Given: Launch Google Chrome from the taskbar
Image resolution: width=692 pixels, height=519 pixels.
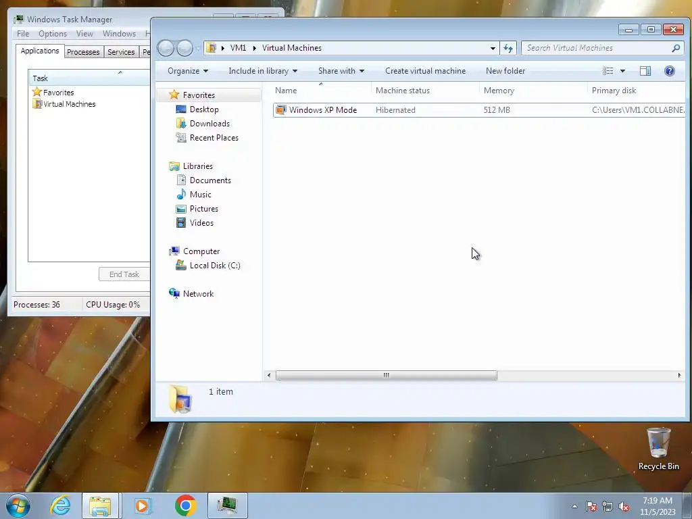Looking at the screenshot, I should pos(186,505).
